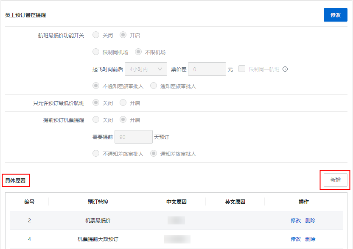The image size is (353, 249).
Task: Select 关闭 for 只允许预订最低价航班
Action: click(96, 103)
